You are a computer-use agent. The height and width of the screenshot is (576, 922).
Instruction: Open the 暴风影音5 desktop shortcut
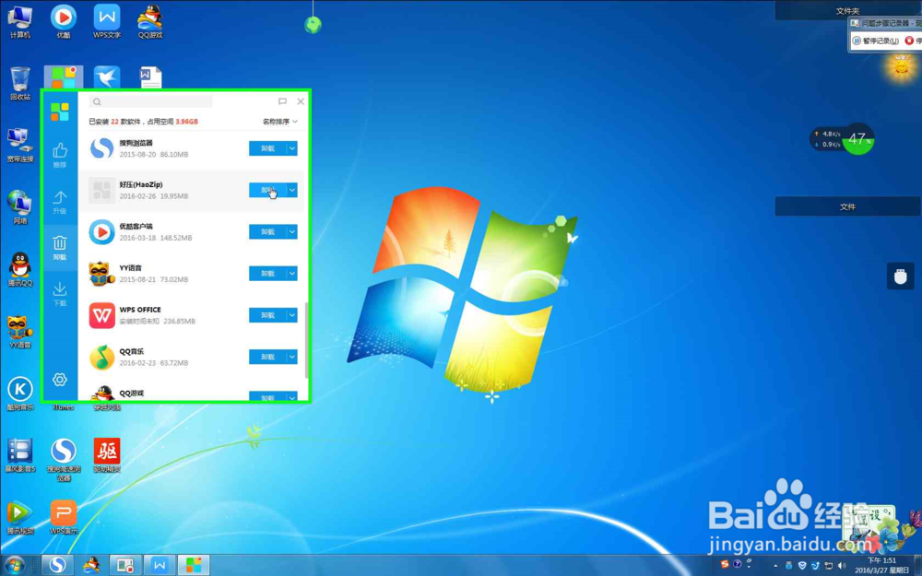[20, 455]
